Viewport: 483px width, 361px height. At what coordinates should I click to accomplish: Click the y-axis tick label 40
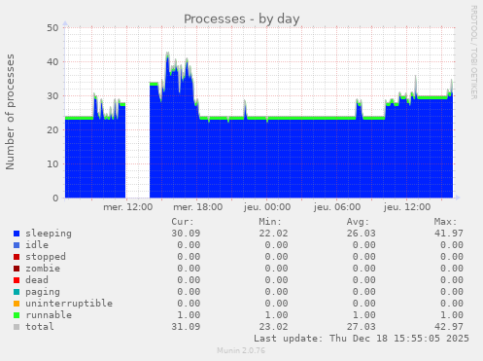tap(52, 62)
